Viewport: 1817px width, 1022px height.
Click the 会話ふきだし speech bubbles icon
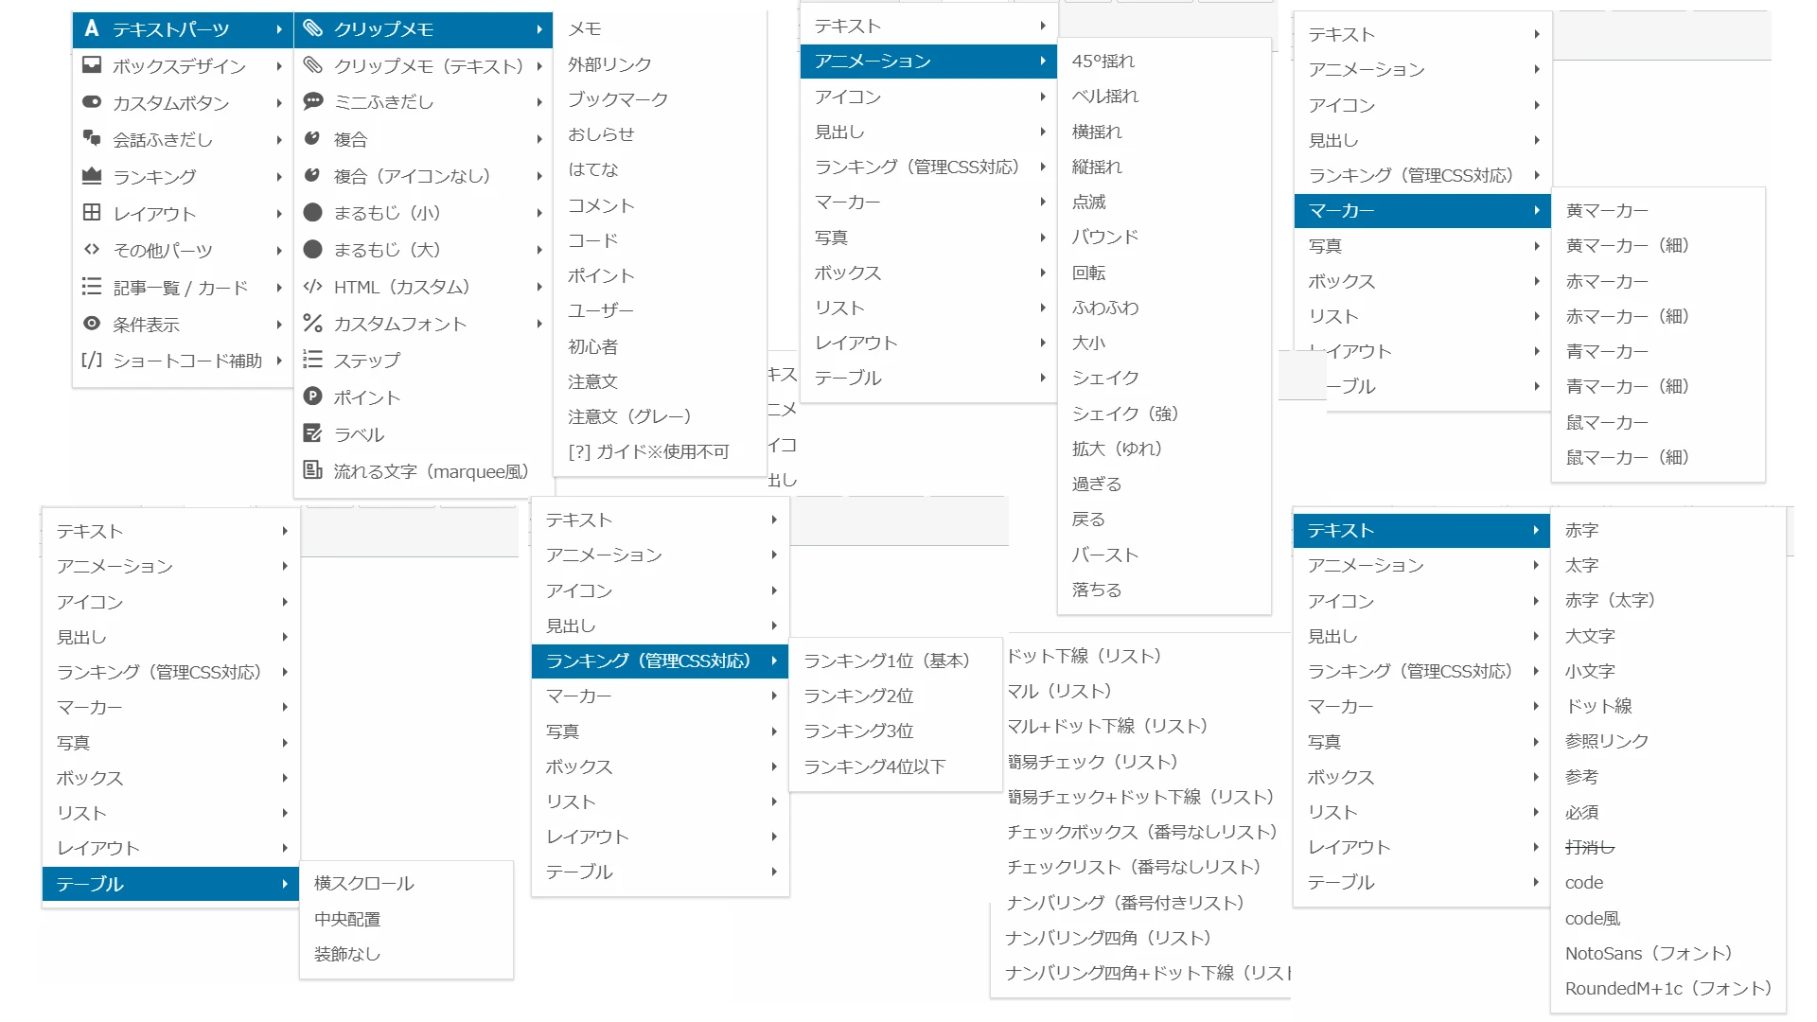tap(92, 139)
